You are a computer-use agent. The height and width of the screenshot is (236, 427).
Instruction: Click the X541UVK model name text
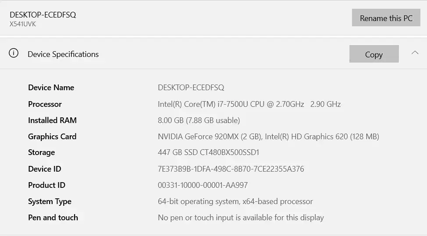pos(23,24)
